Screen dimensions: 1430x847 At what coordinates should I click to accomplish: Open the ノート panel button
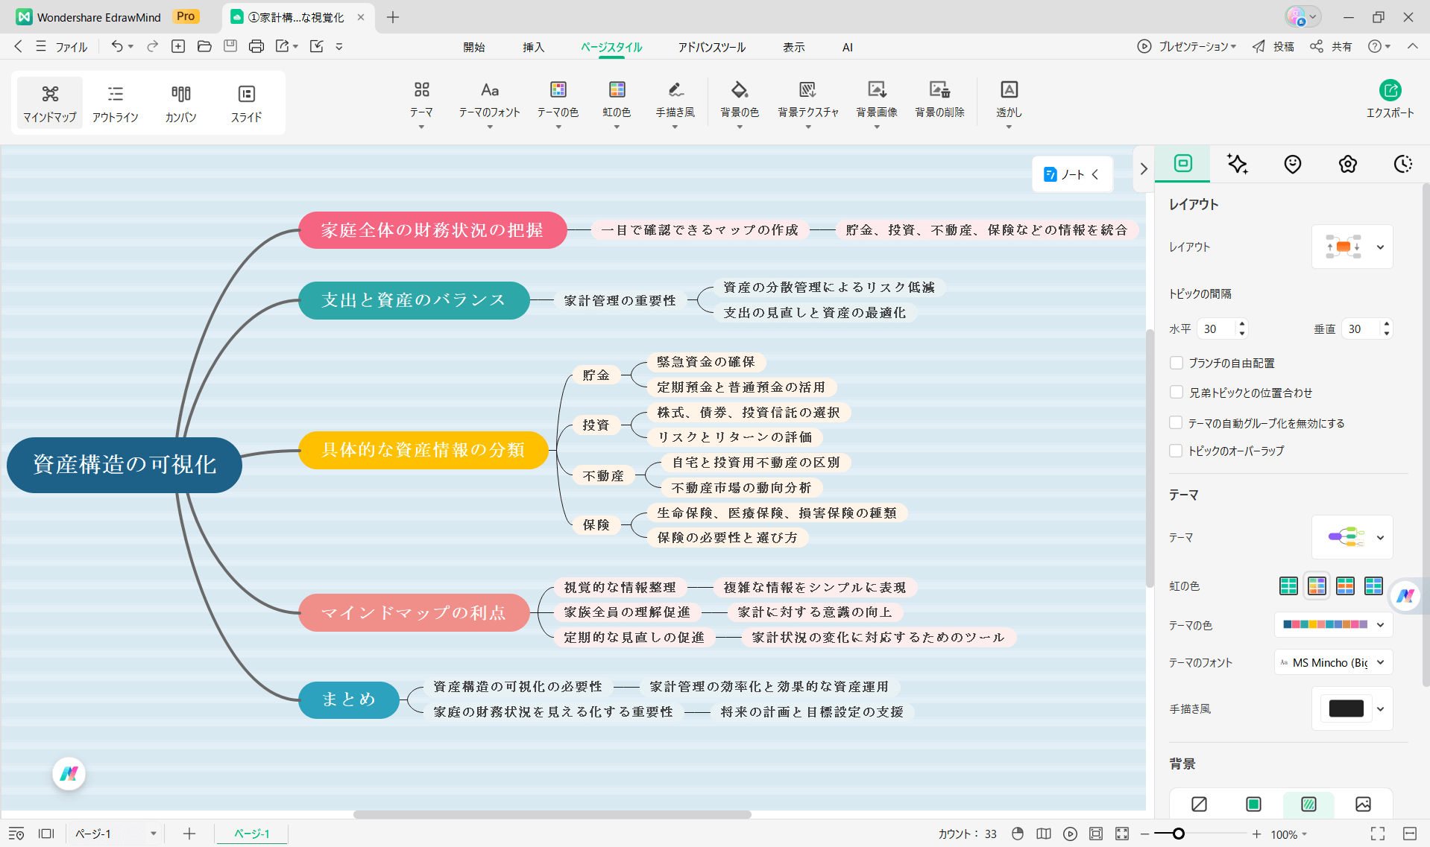pyautogui.click(x=1071, y=174)
